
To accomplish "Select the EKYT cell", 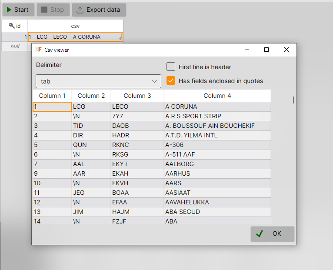I will (137, 164).
